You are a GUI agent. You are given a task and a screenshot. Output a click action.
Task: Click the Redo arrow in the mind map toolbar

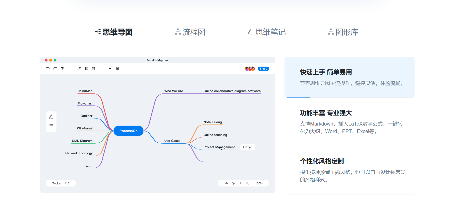pyautogui.click(x=55, y=68)
